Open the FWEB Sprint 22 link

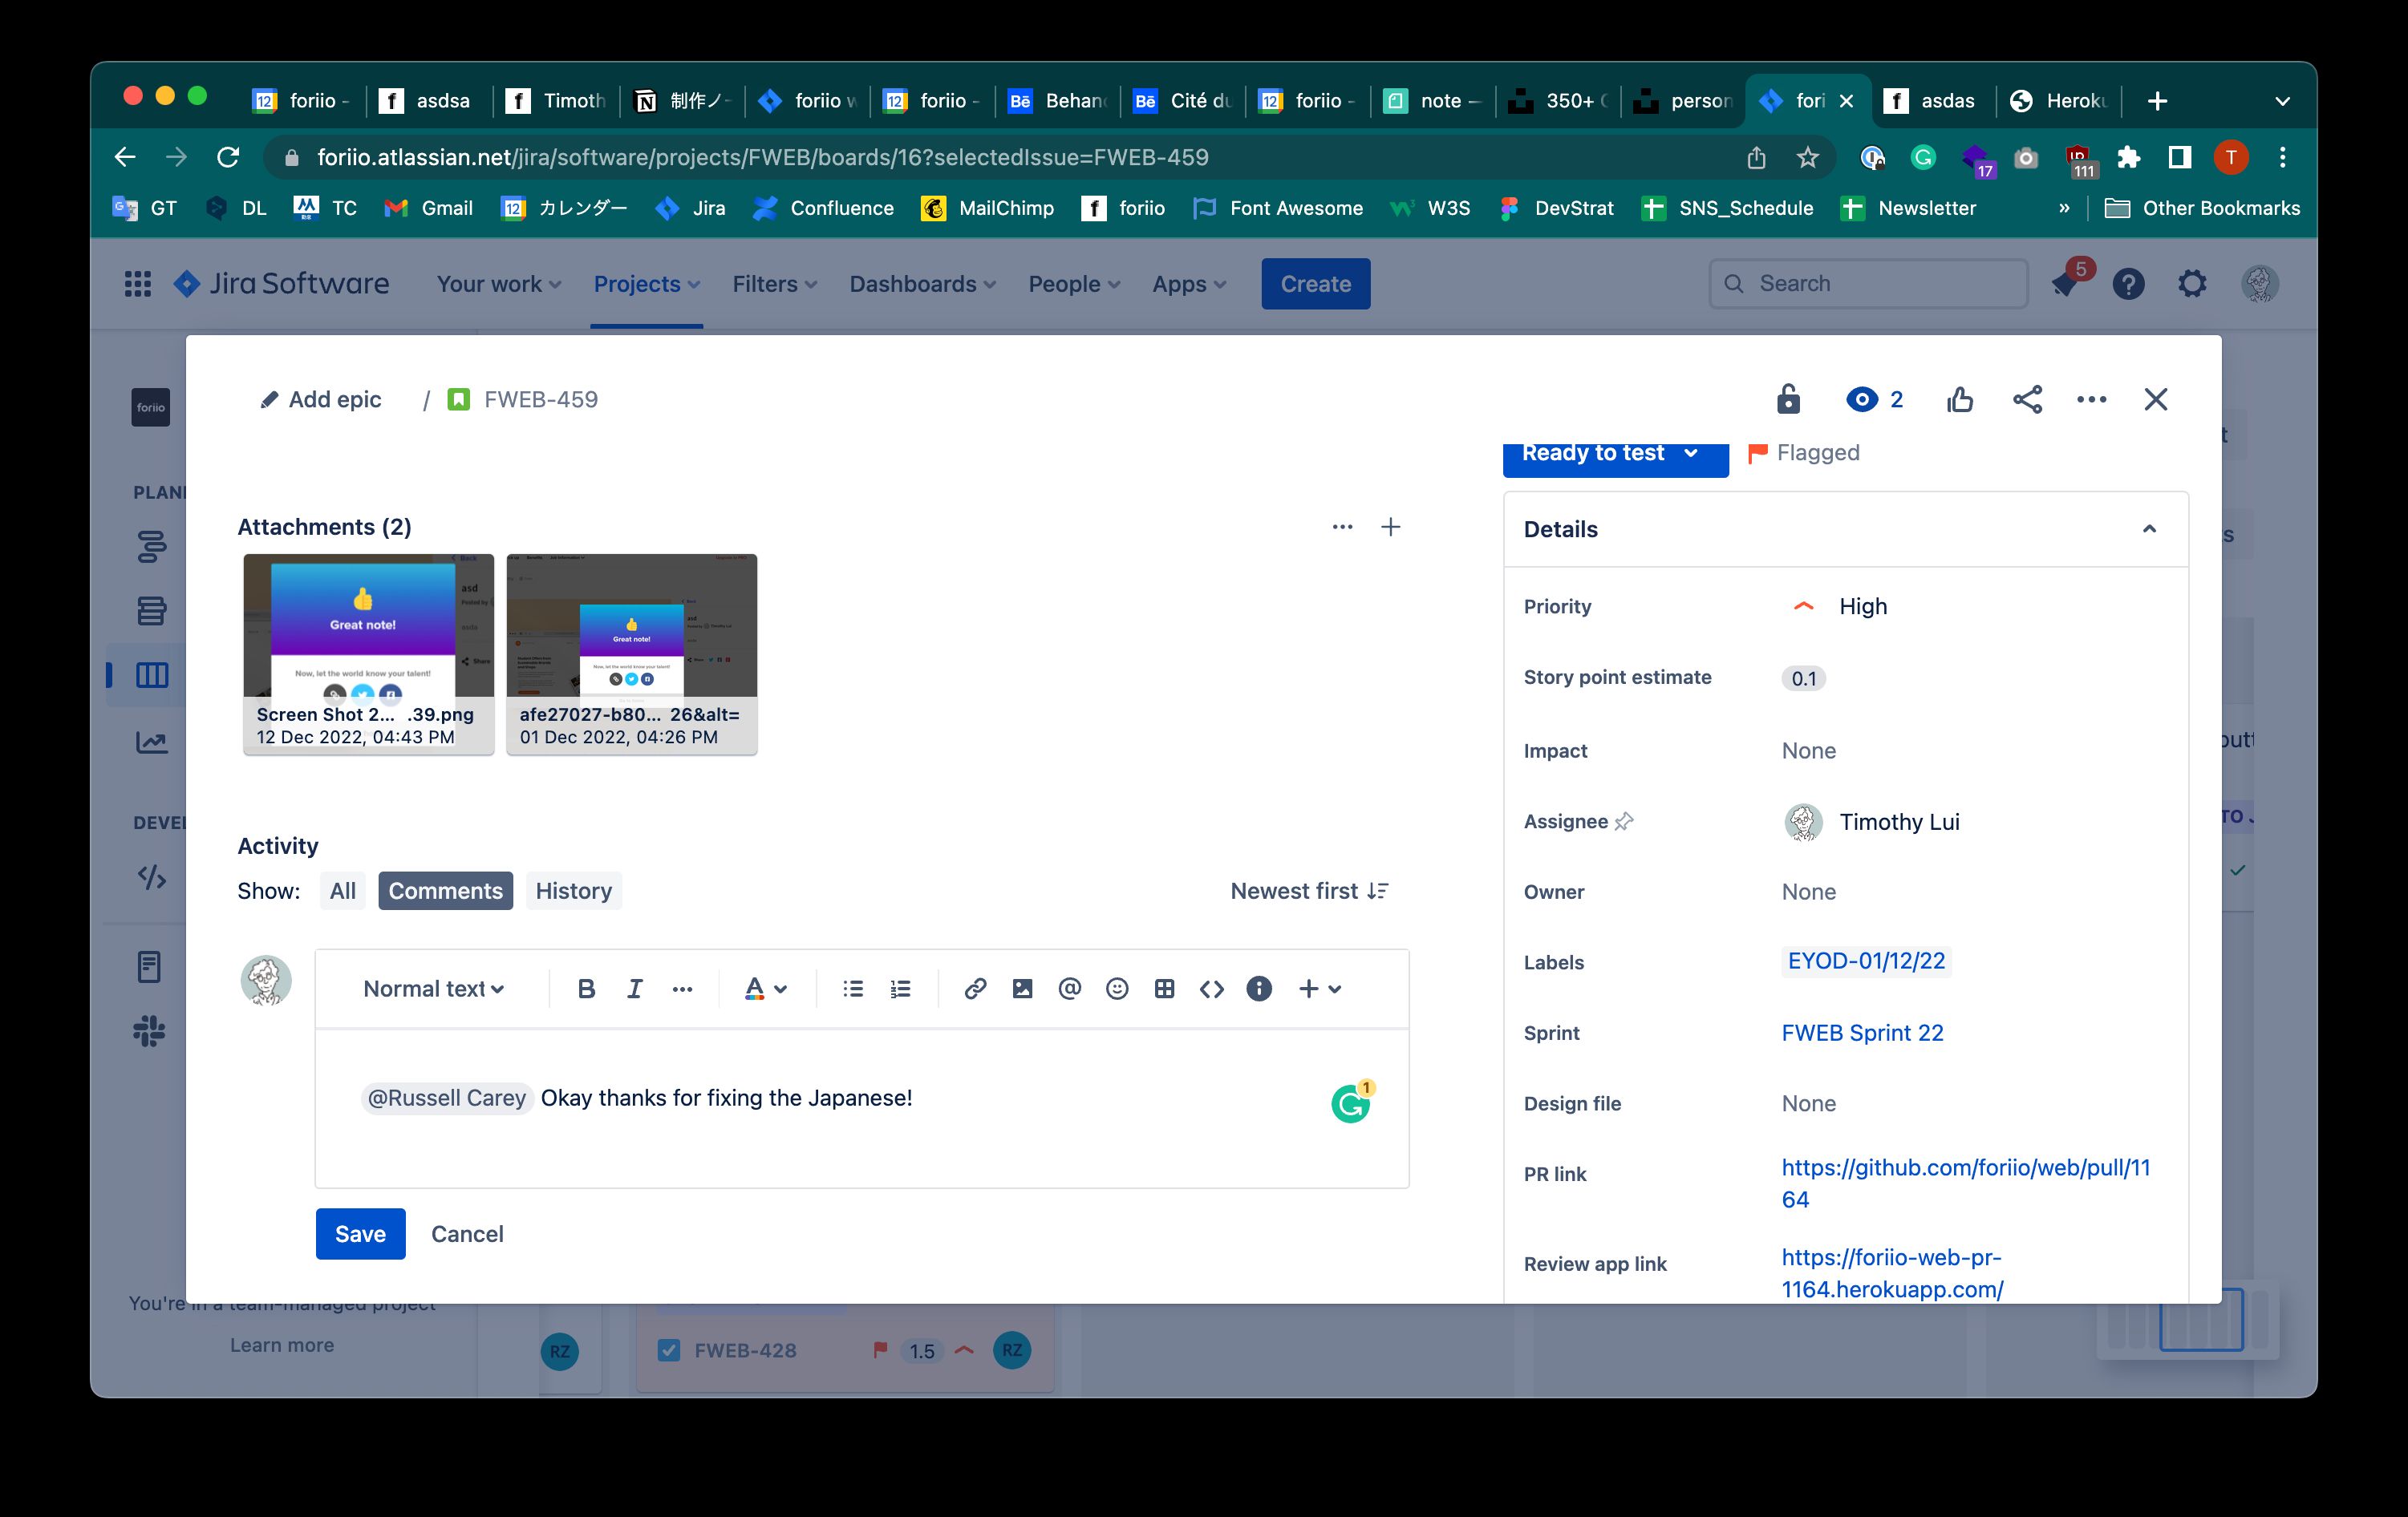tap(1862, 1033)
